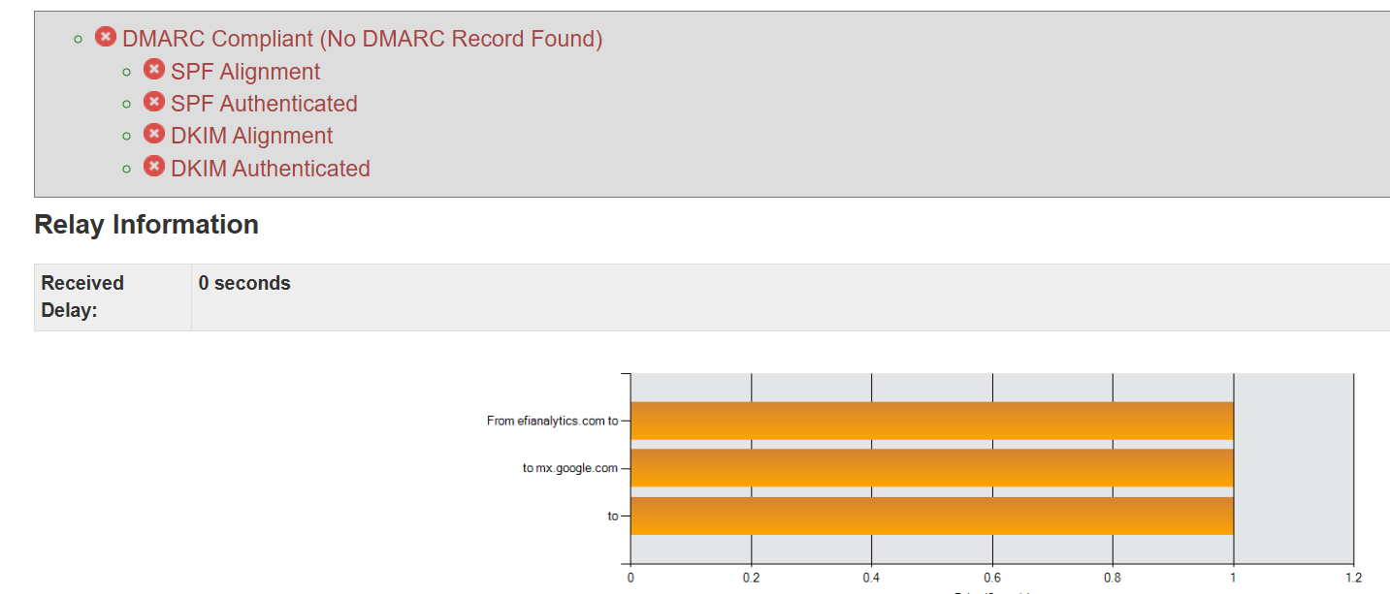
Task: Click the red X icon beside DMARC Compliant
Action: tap(106, 37)
